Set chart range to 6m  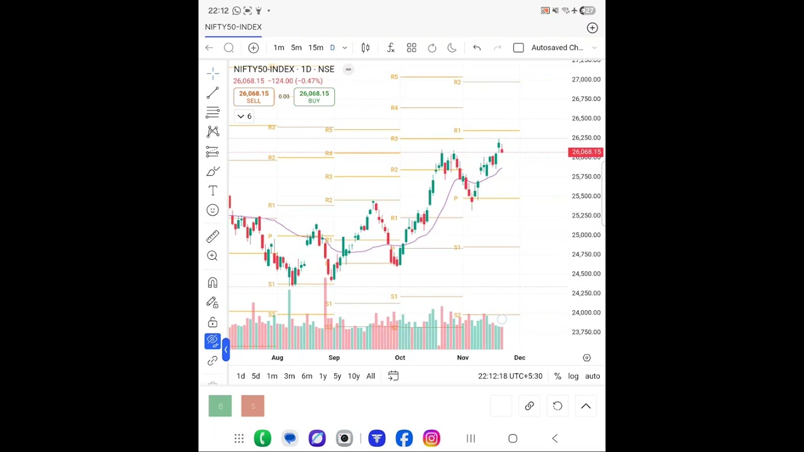pos(307,376)
